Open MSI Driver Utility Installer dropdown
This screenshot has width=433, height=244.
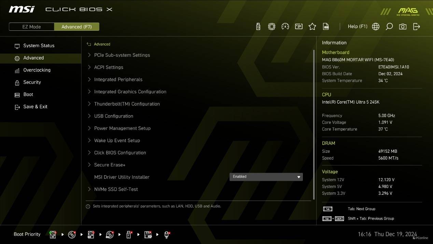(266, 177)
